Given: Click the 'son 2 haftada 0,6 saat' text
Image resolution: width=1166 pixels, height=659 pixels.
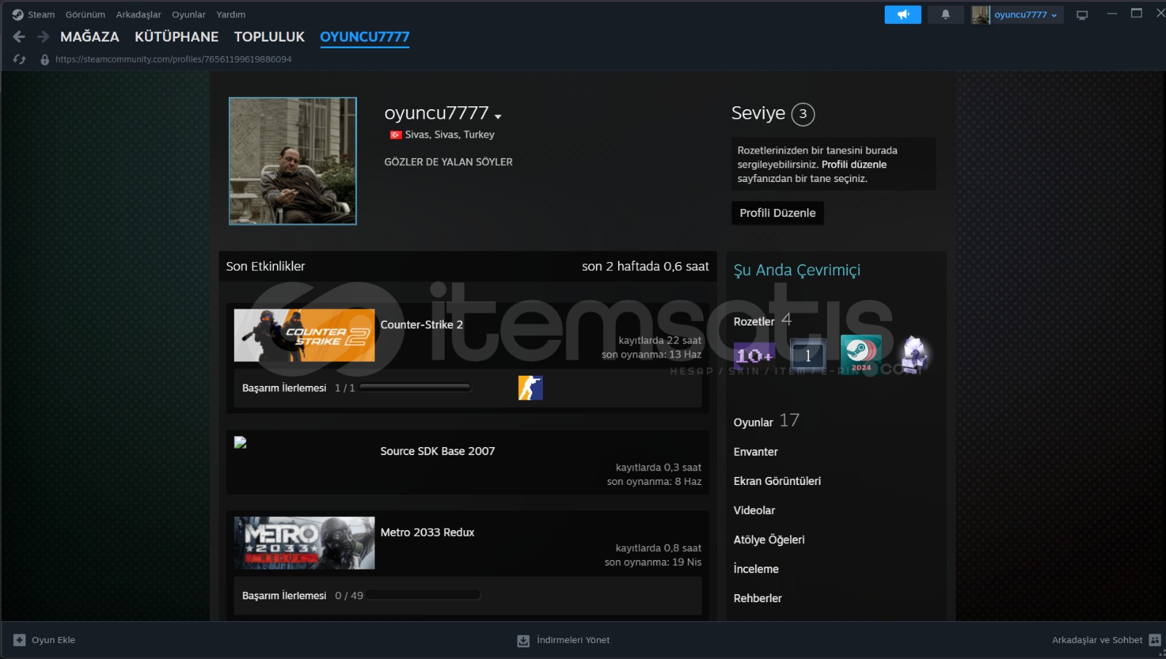Looking at the screenshot, I should pyautogui.click(x=645, y=267).
